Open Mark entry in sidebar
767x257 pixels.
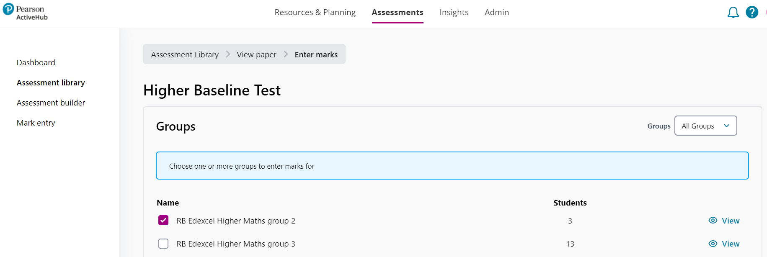click(x=36, y=123)
